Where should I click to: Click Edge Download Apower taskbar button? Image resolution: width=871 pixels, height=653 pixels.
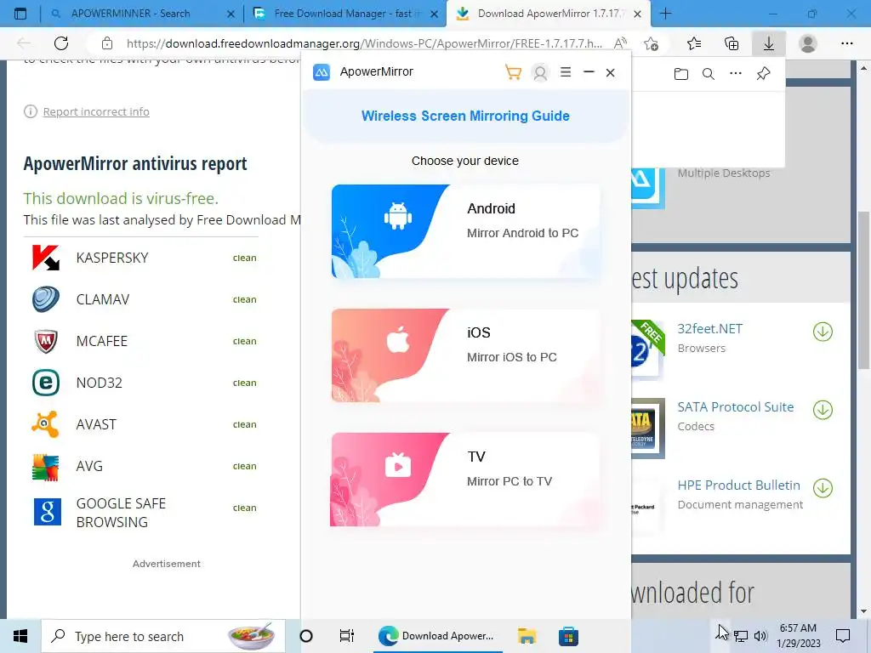pos(436,636)
